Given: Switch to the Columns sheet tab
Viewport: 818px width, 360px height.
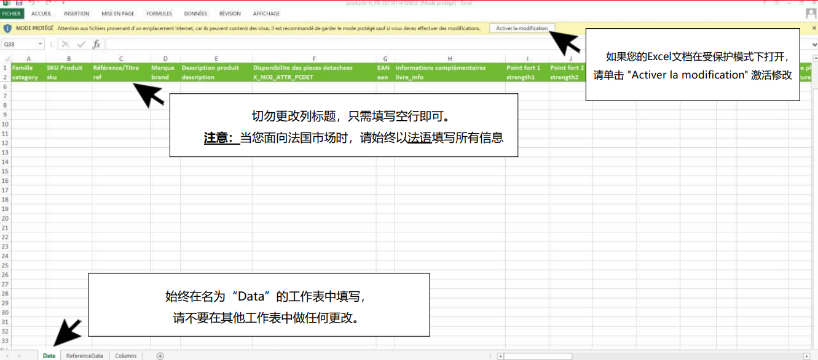Looking at the screenshot, I should pos(125,356).
